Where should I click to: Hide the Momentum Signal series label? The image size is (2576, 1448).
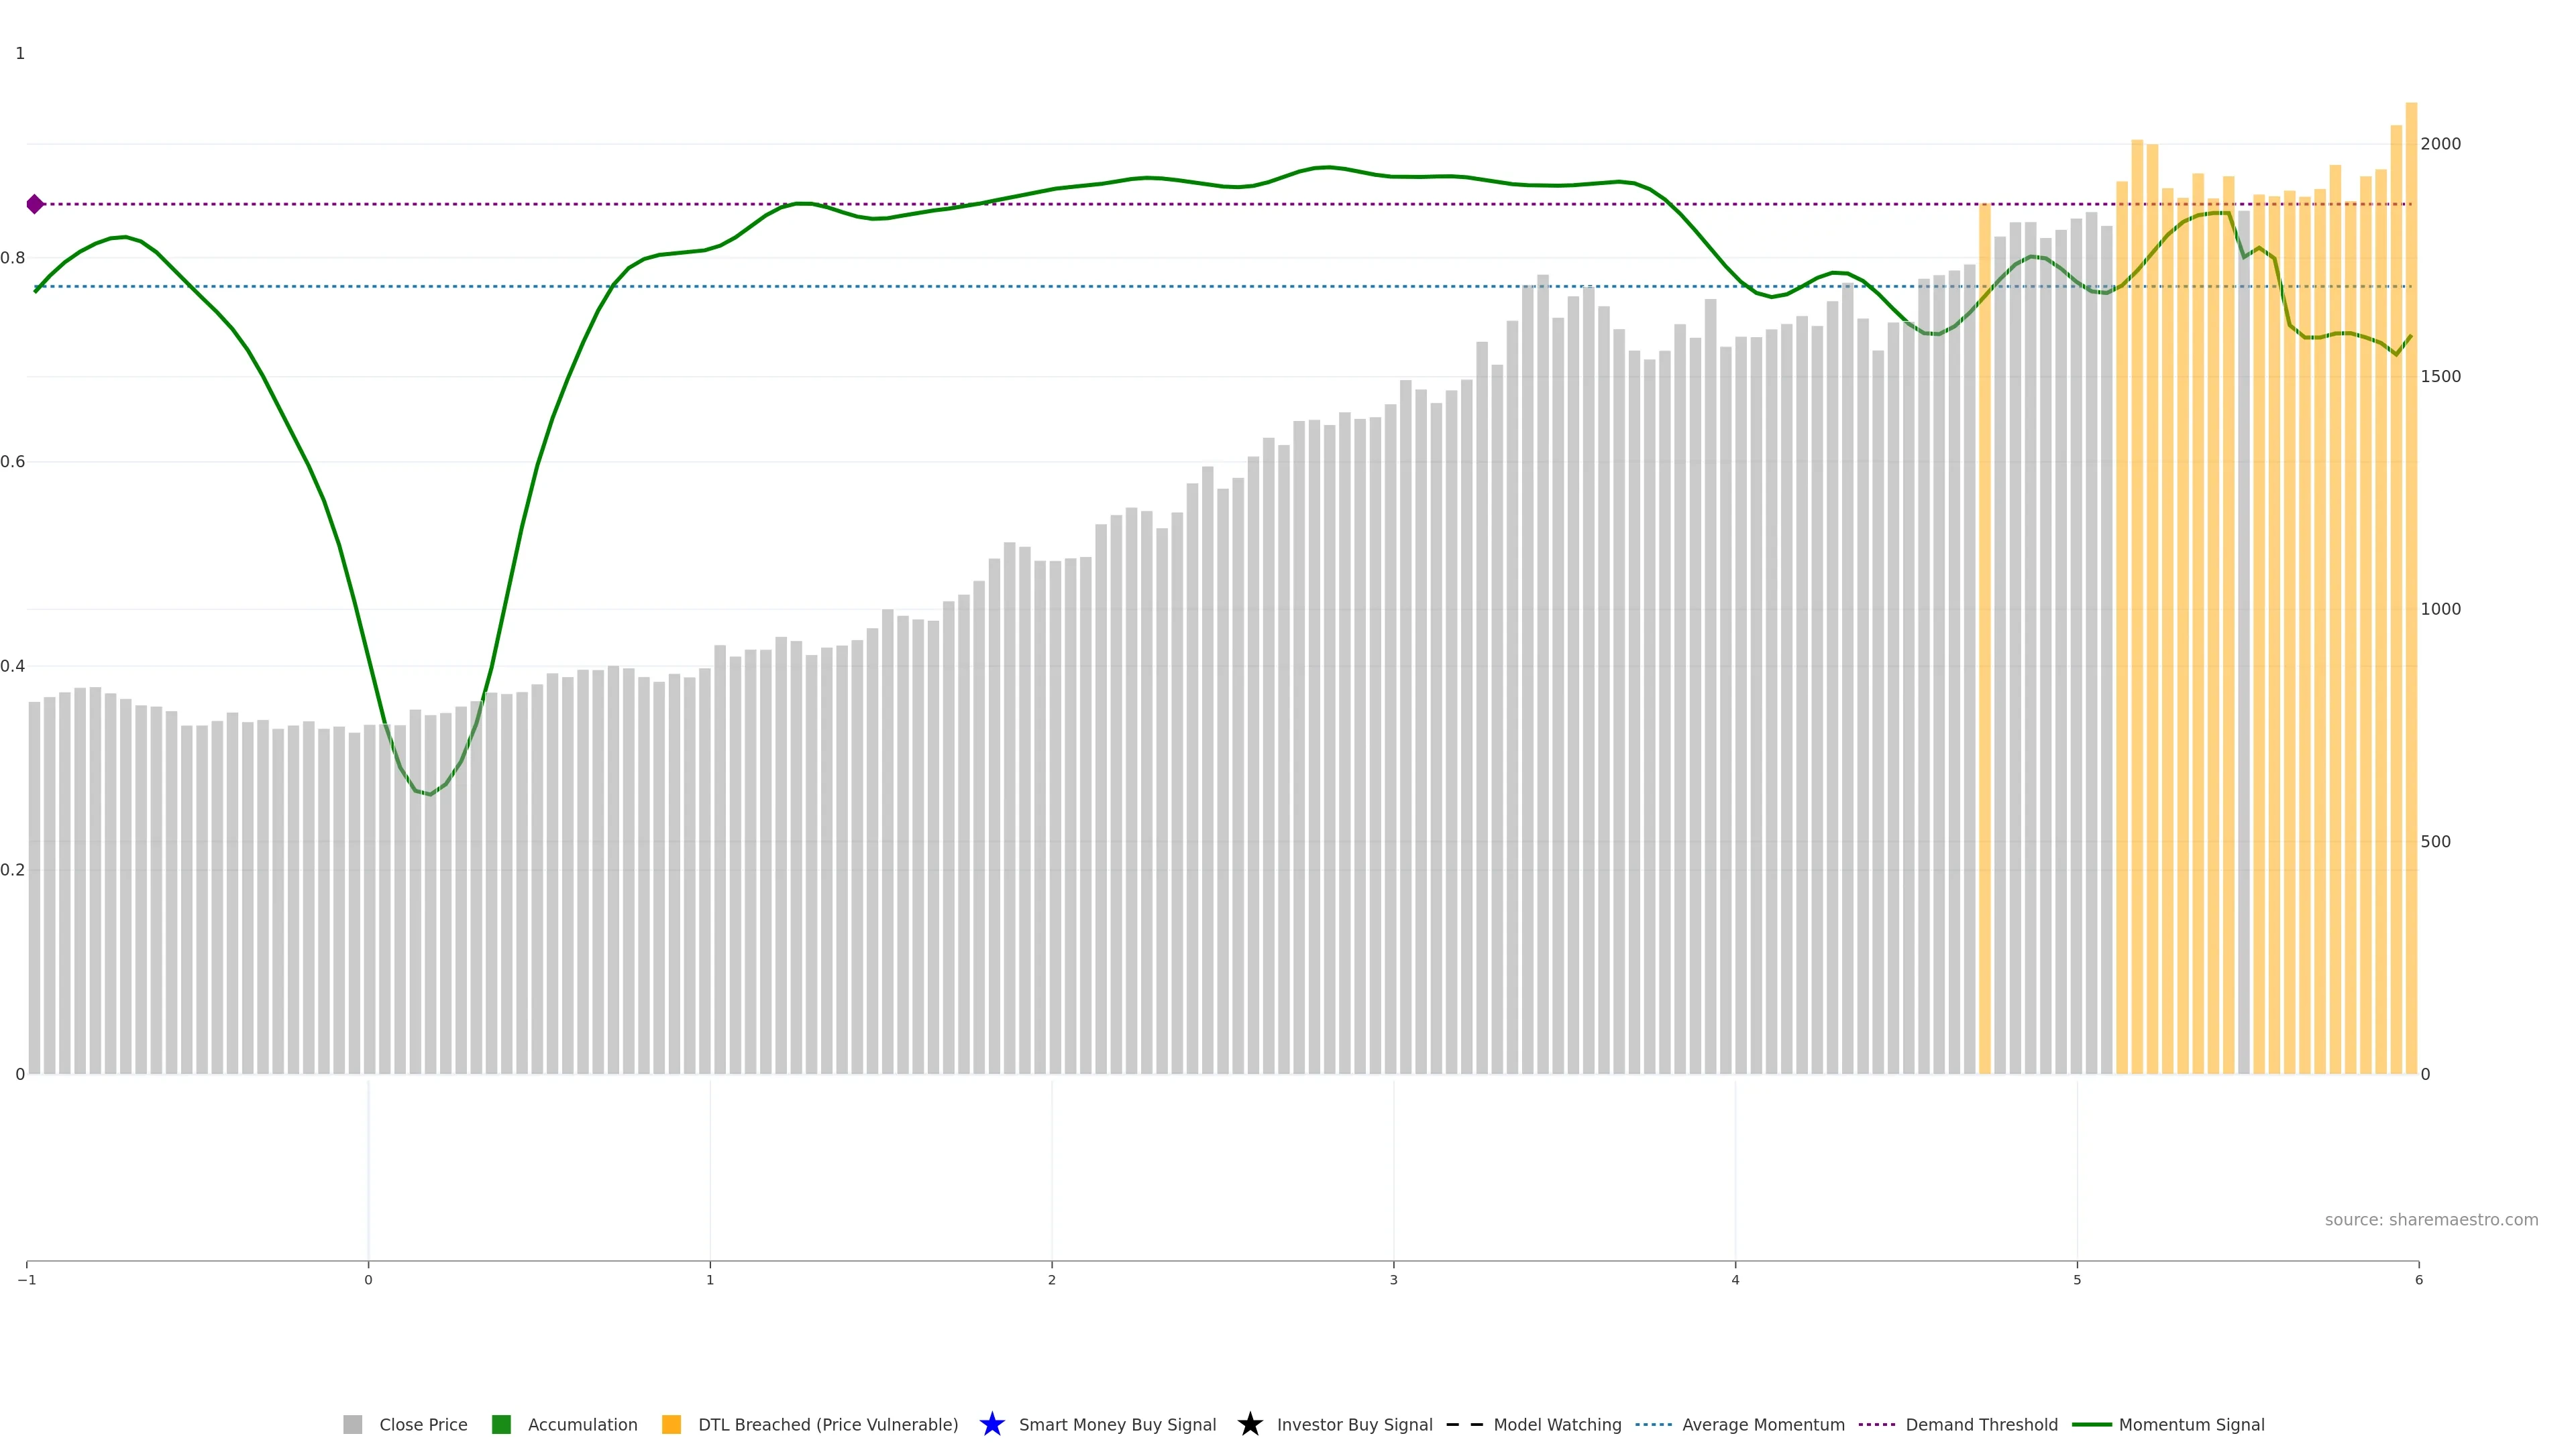(2191, 1424)
